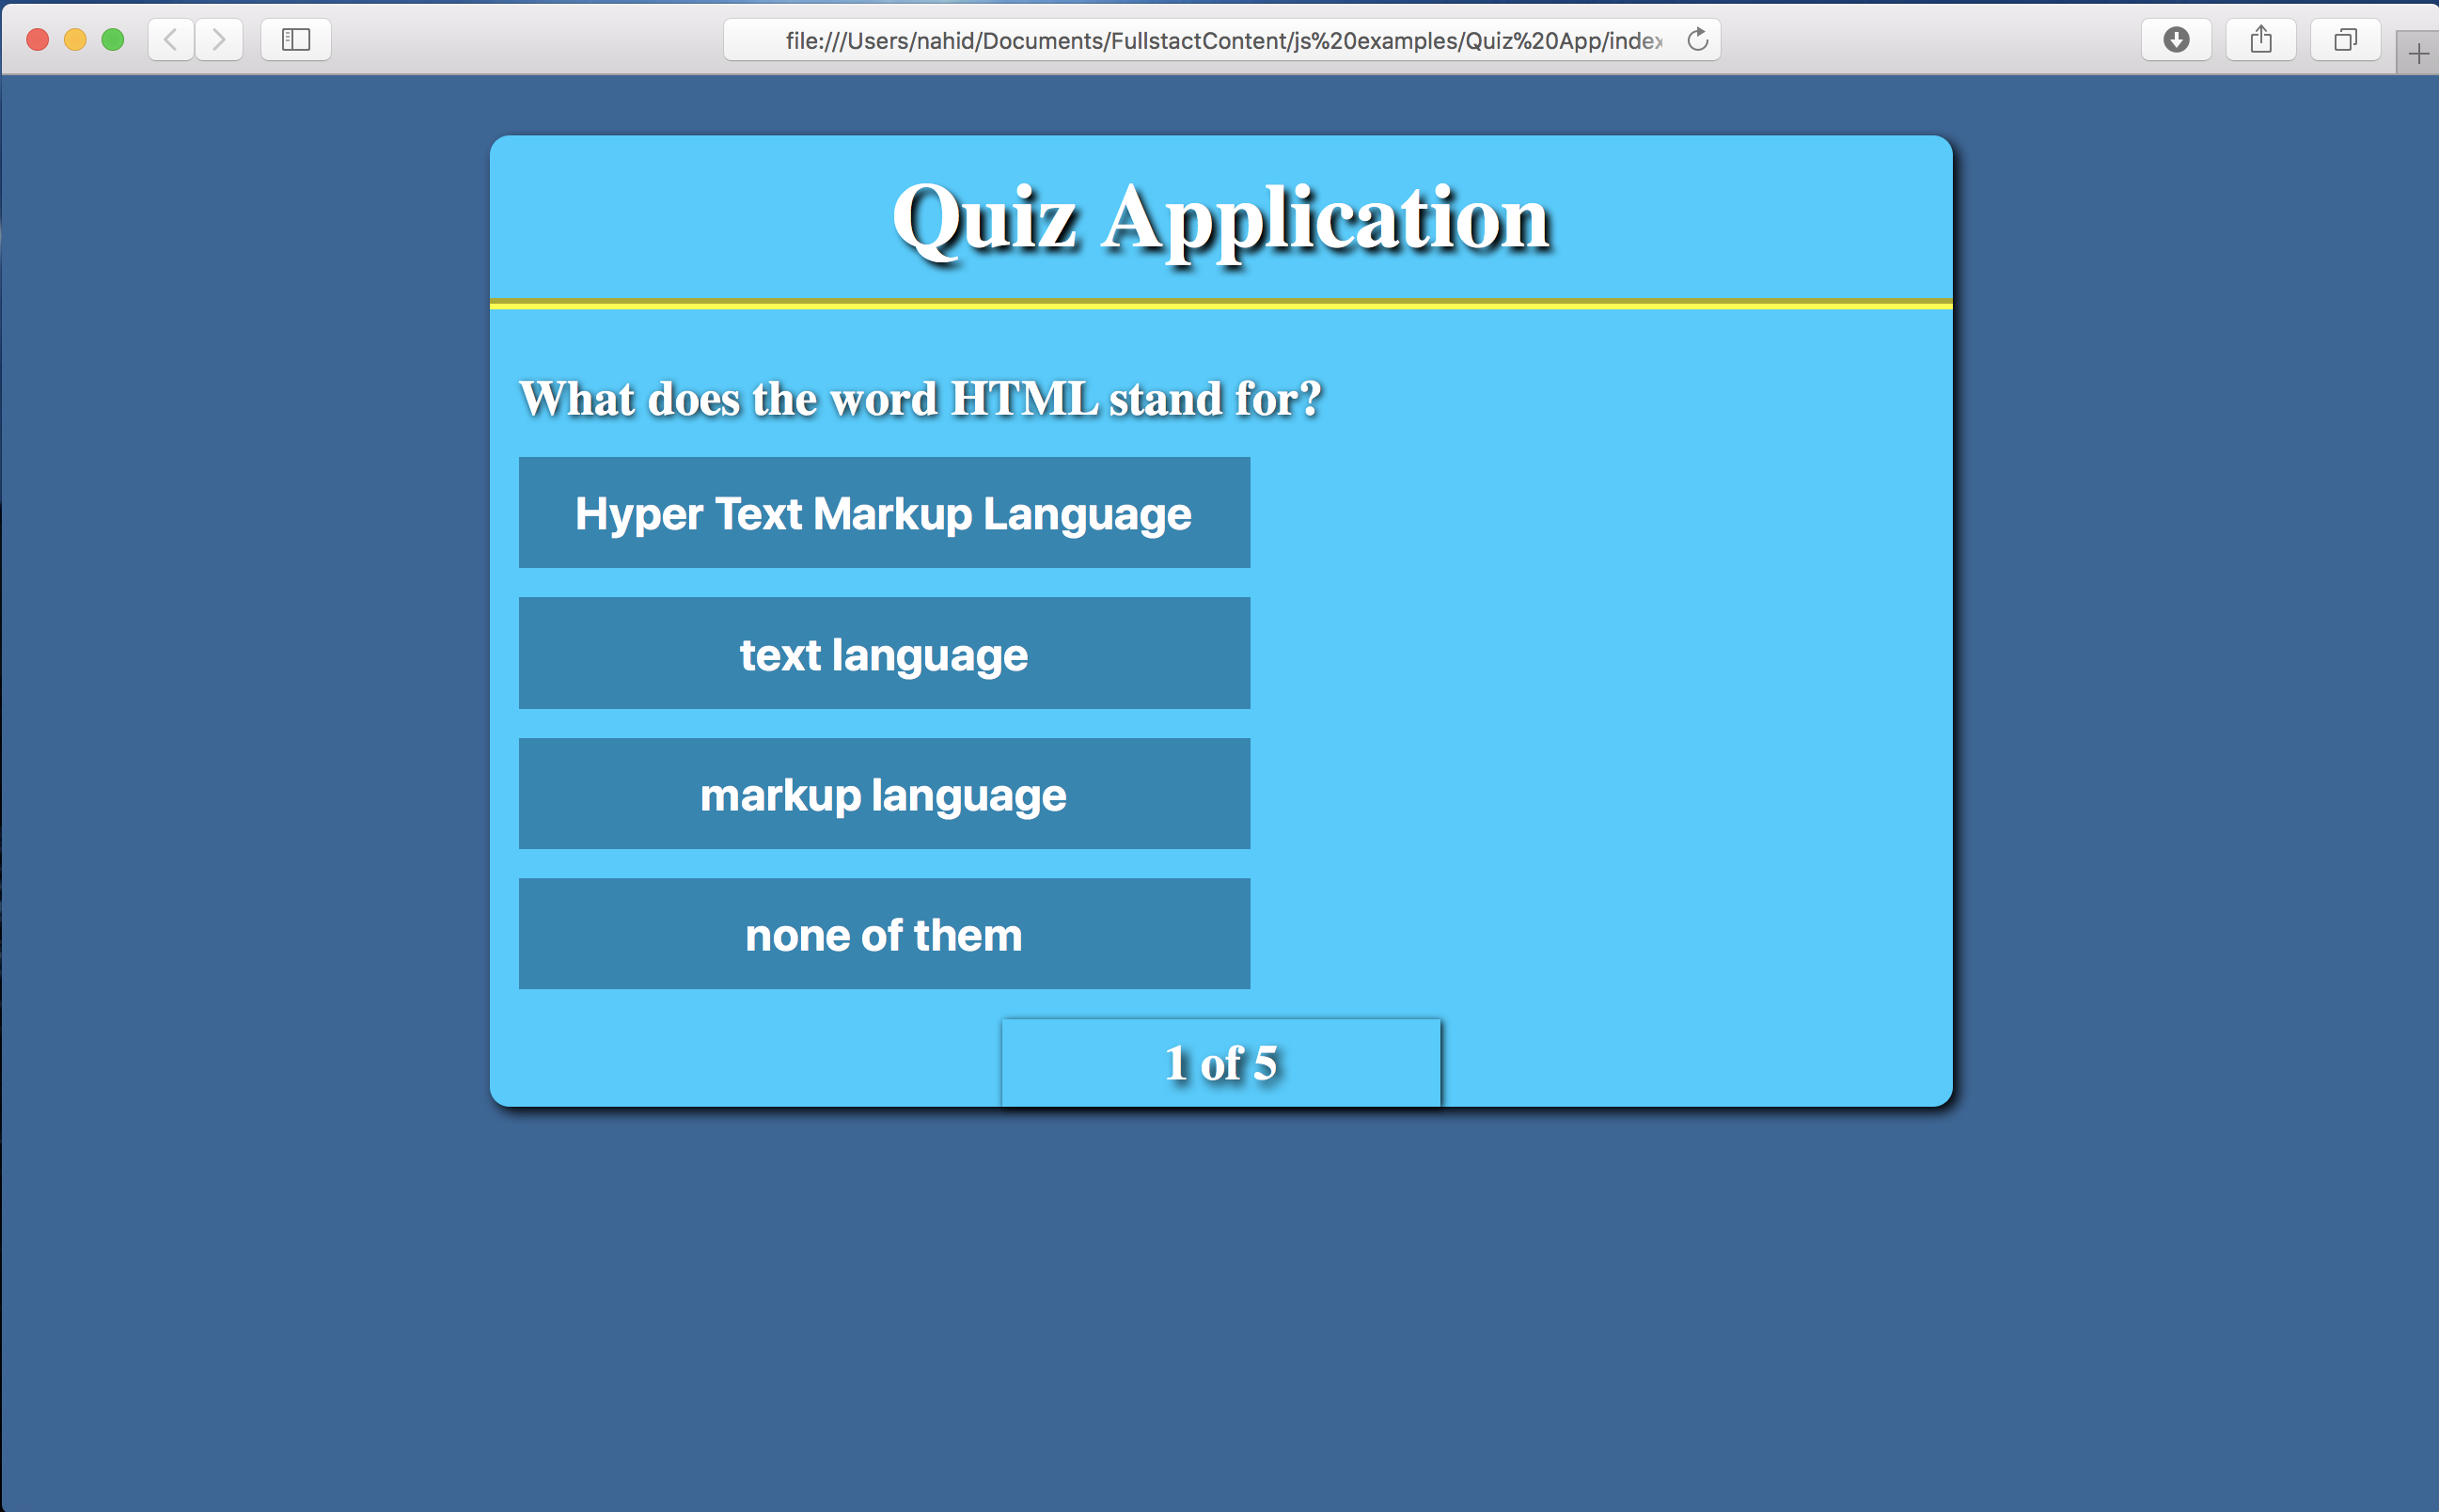Choose the text language answer
The height and width of the screenshot is (1512, 2439).
(x=883, y=653)
